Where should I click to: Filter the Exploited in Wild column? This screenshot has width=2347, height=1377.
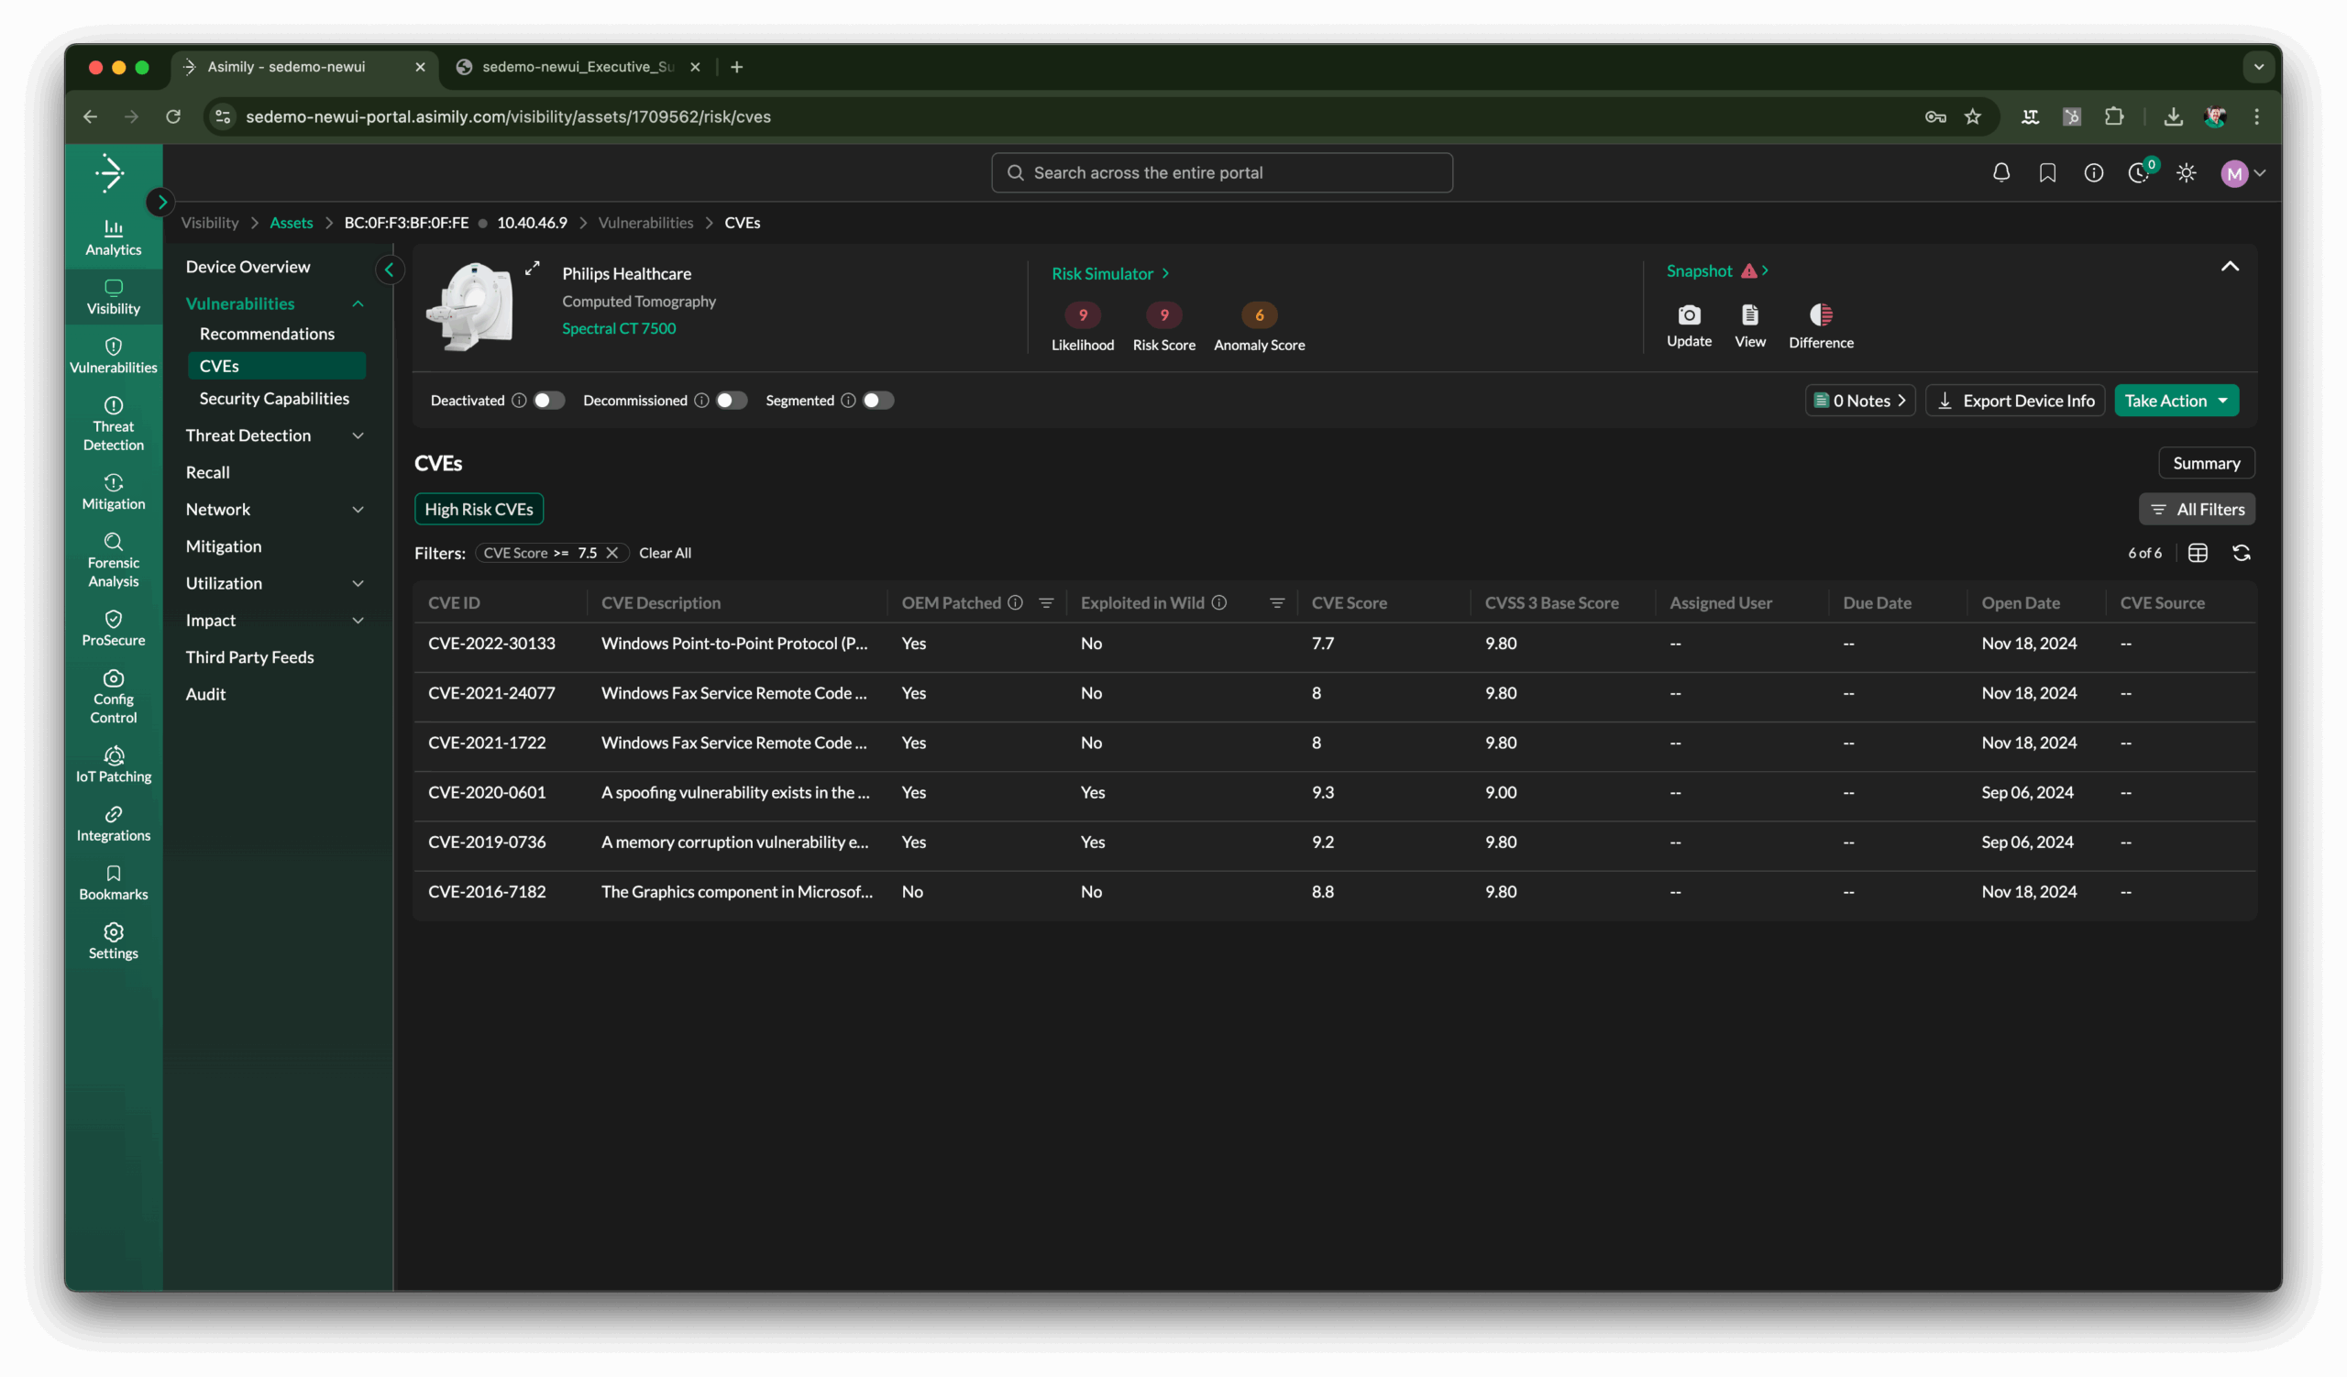1277,603
